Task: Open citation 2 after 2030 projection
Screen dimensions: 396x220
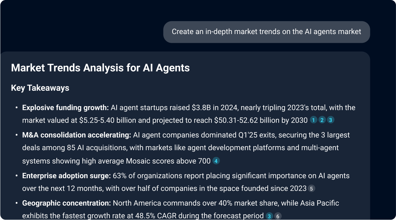Action: pos(322,120)
